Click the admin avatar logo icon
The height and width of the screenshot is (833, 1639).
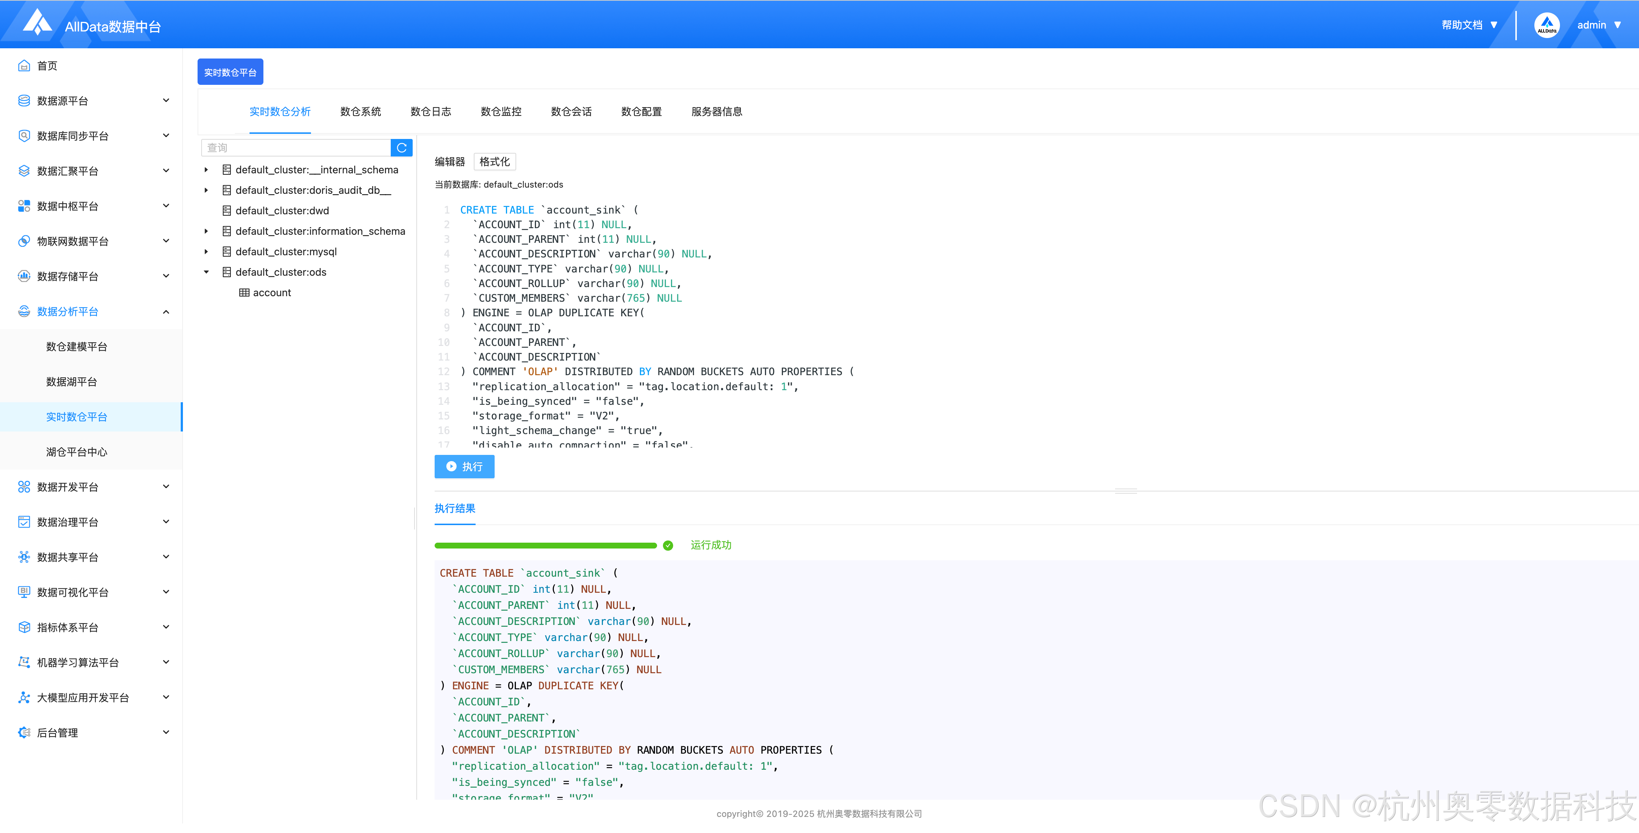[1547, 26]
